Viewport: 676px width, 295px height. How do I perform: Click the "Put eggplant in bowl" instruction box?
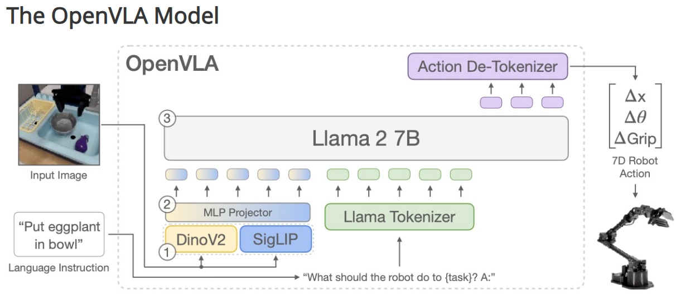tap(59, 235)
